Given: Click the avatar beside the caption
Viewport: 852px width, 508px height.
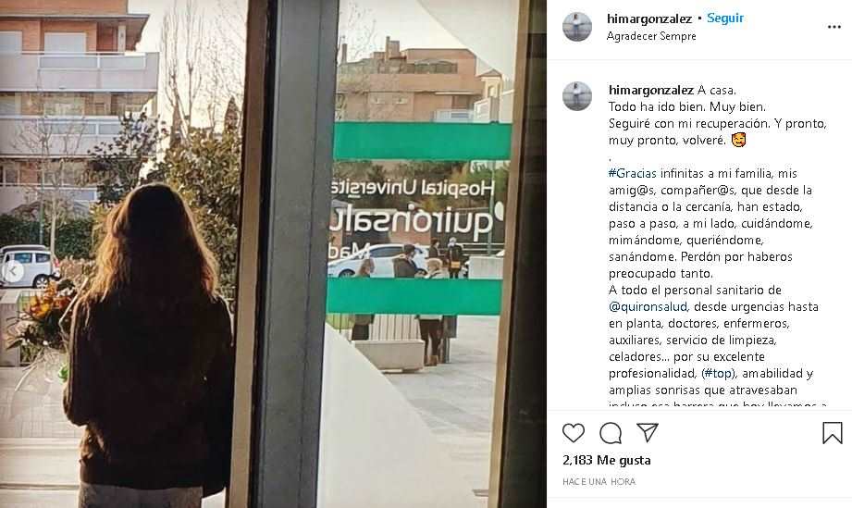Looking at the screenshot, I should (577, 96).
